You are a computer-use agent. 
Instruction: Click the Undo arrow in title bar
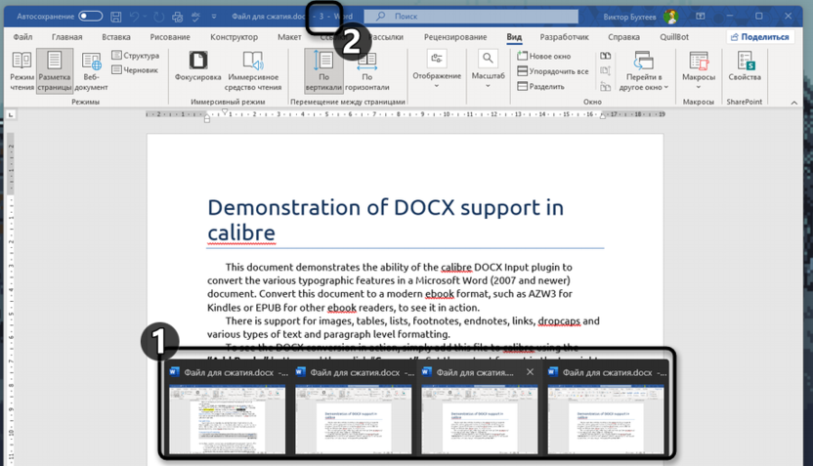pyautogui.click(x=134, y=17)
